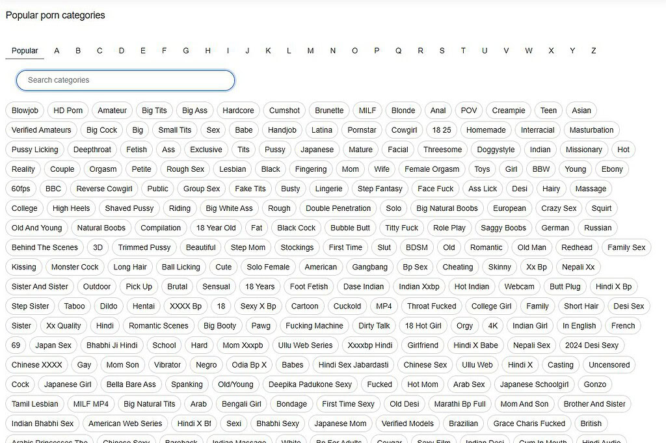Select the Popular tab
Screen dimensions: 666x443
pos(25,51)
